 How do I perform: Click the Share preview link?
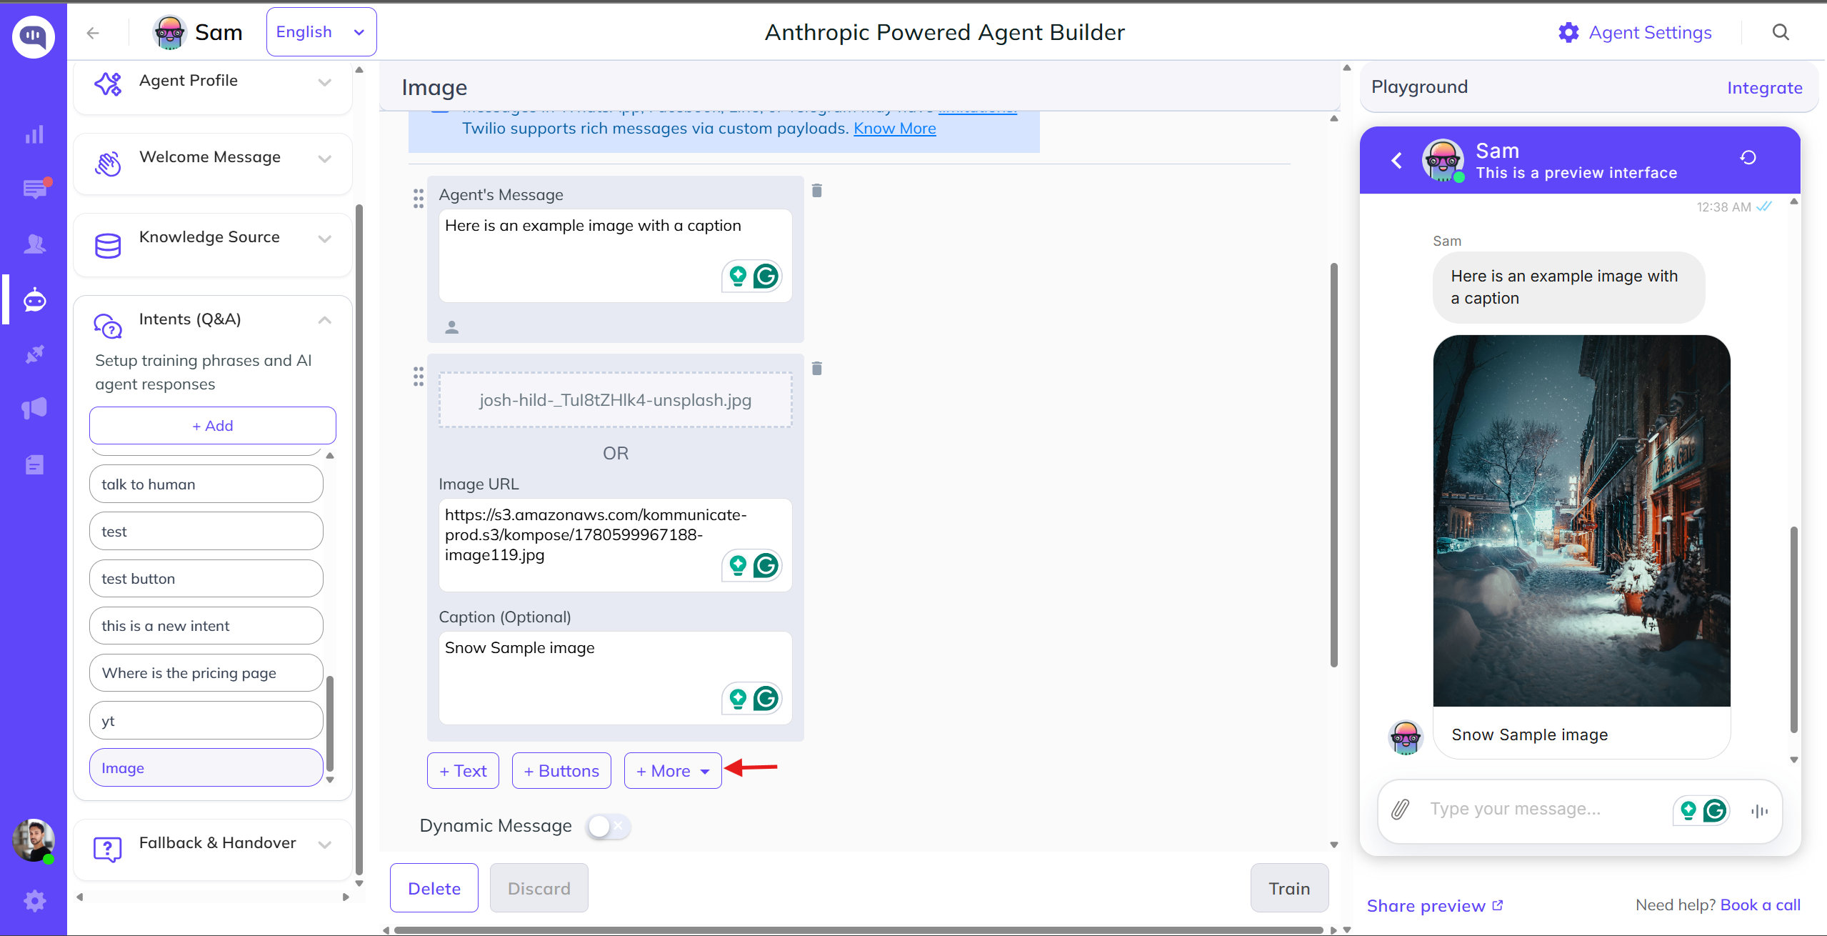(1435, 906)
